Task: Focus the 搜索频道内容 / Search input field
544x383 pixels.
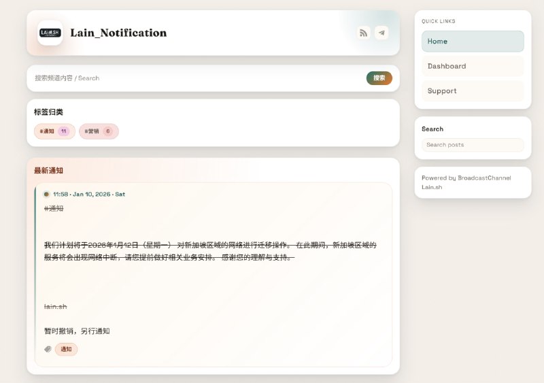Action: click(197, 78)
